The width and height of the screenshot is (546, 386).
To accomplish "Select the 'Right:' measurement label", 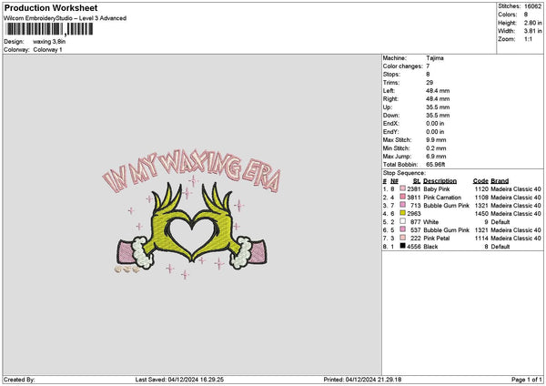I will tap(390, 99).
